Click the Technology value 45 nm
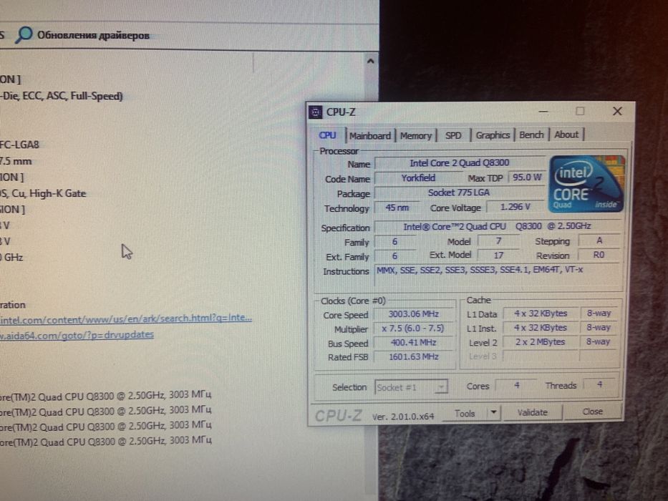 397,208
